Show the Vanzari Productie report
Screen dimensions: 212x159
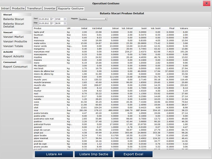click(15, 42)
